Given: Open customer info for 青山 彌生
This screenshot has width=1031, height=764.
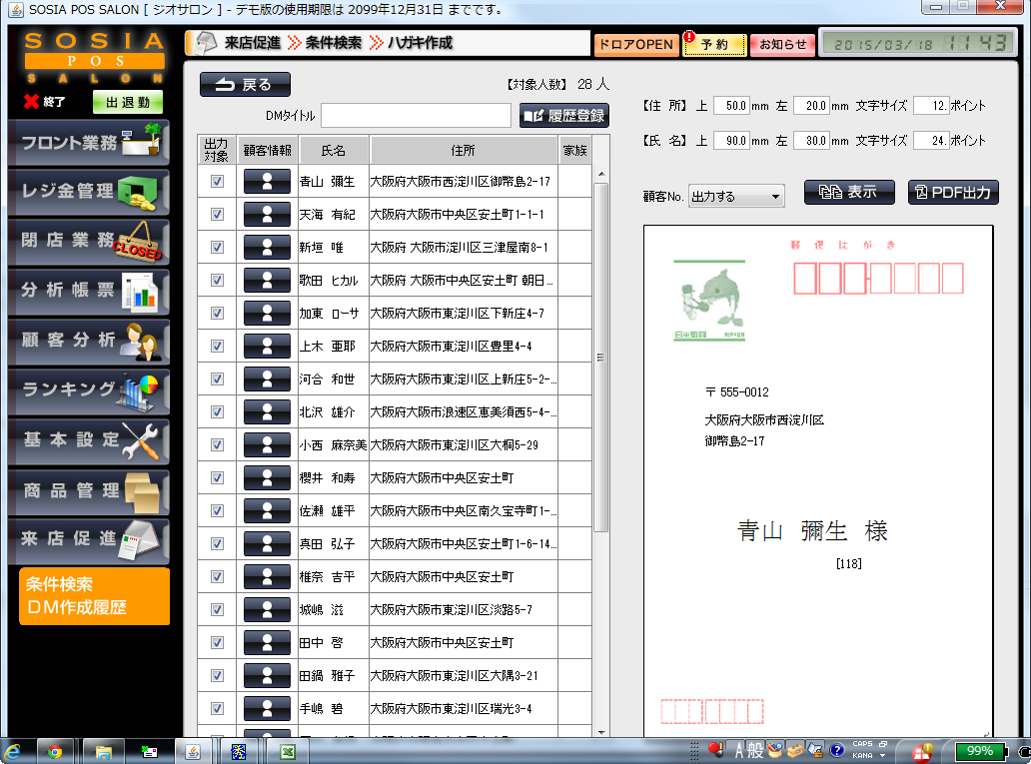Looking at the screenshot, I should (x=267, y=182).
